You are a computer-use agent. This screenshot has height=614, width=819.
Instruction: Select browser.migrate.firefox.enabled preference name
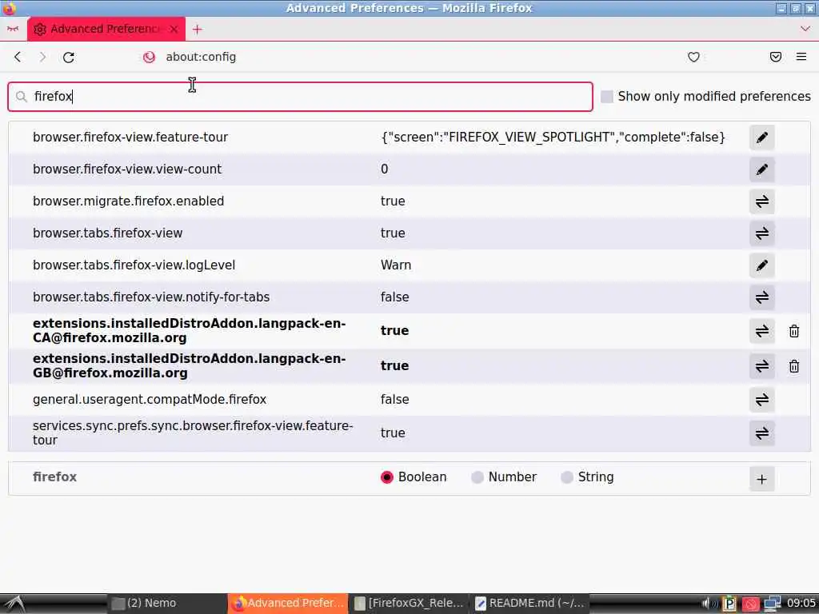click(x=129, y=201)
